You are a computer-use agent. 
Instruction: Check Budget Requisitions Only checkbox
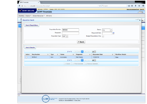pos(103,36)
